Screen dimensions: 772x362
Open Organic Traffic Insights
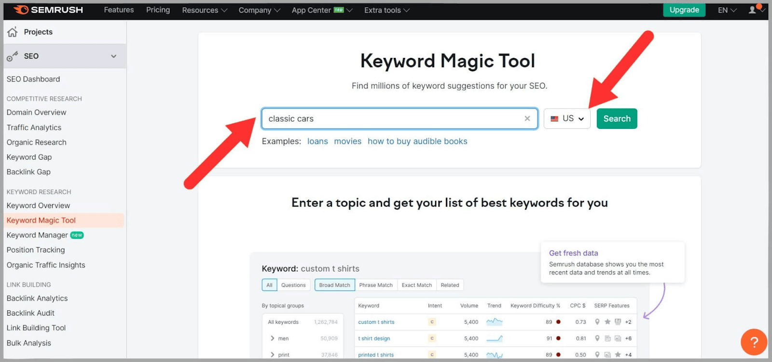coord(46,265)
